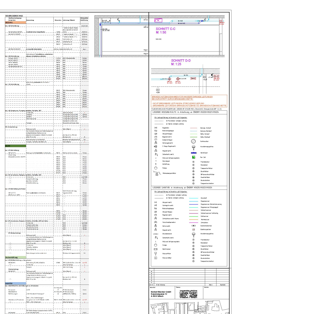The image size is (314, 314).
Task: Click the 'Hydrantenkasten' symbol in sanitary legend
Action: pos(193,226)
